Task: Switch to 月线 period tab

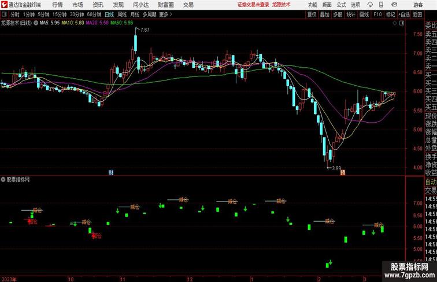Action: 135,14
